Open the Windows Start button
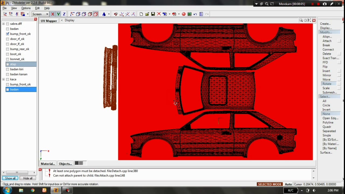 pos(7,190)
